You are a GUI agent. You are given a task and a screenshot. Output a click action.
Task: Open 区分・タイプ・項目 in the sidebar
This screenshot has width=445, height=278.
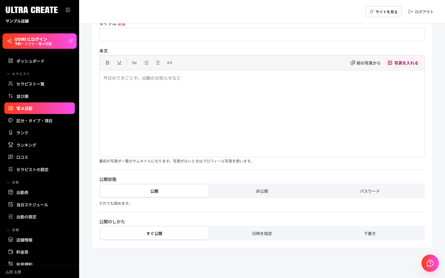pos(40,120)
